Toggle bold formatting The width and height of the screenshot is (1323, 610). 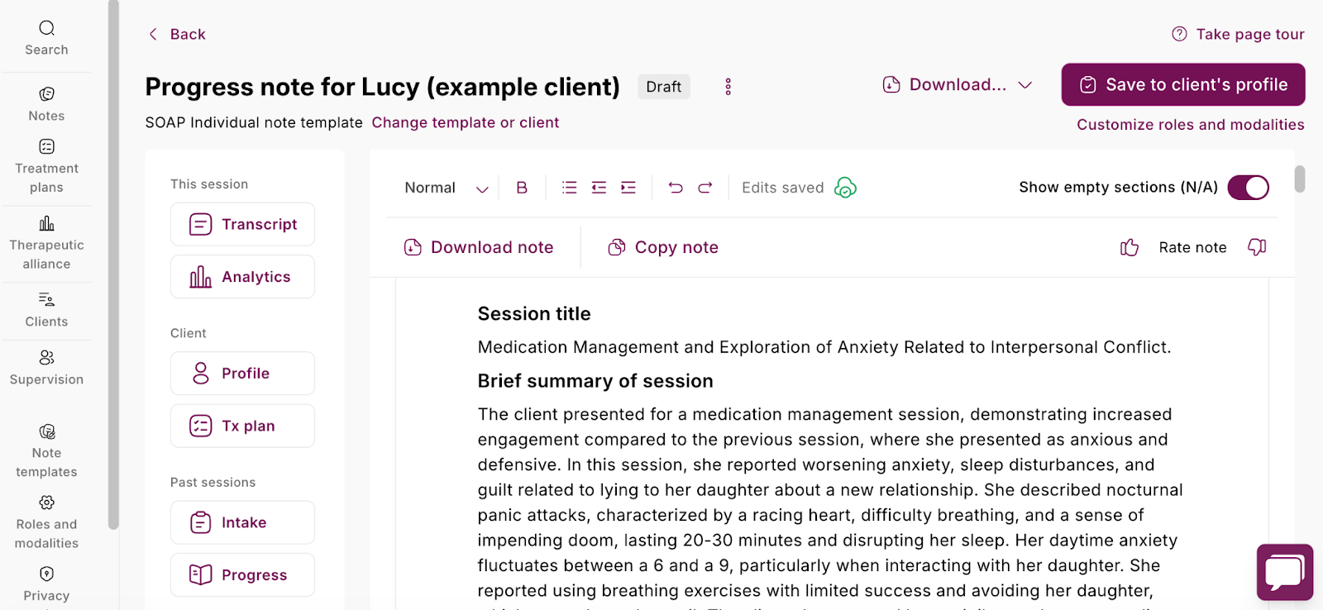(522, 188)
